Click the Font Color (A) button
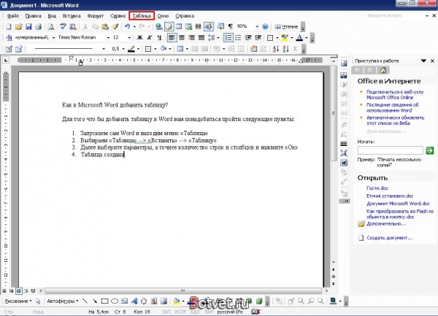 coord(299,37)
